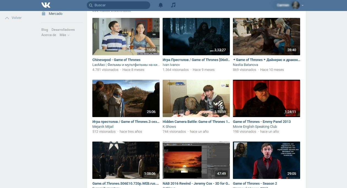
Task: Click the 47:49 duration badge
Action: [x=221, y=174]
